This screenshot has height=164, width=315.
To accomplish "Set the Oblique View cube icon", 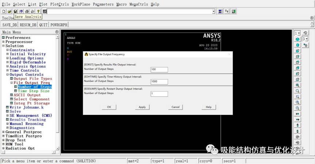I will click(x=297, y=45).
